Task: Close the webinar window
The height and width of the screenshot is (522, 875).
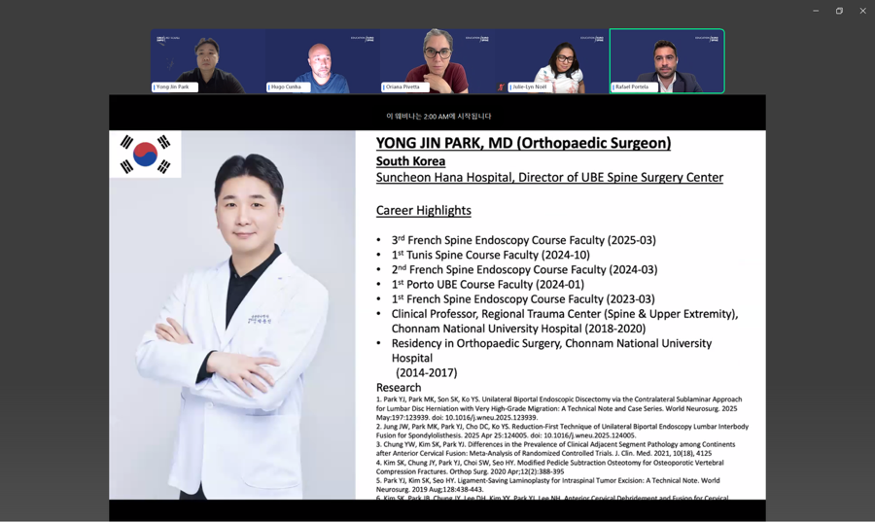Action: [862, 11]
